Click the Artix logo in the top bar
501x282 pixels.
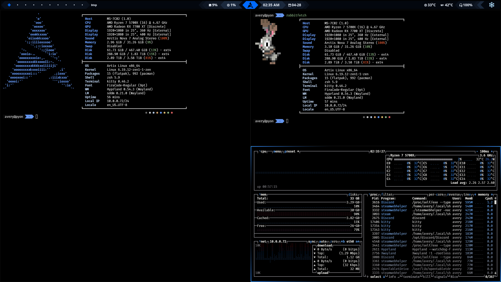[250, 5]
